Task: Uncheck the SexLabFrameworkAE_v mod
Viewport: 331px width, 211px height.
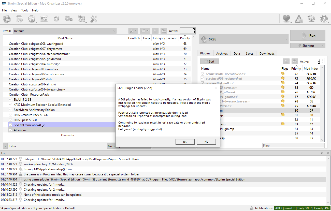Action: tap(10, 125)
